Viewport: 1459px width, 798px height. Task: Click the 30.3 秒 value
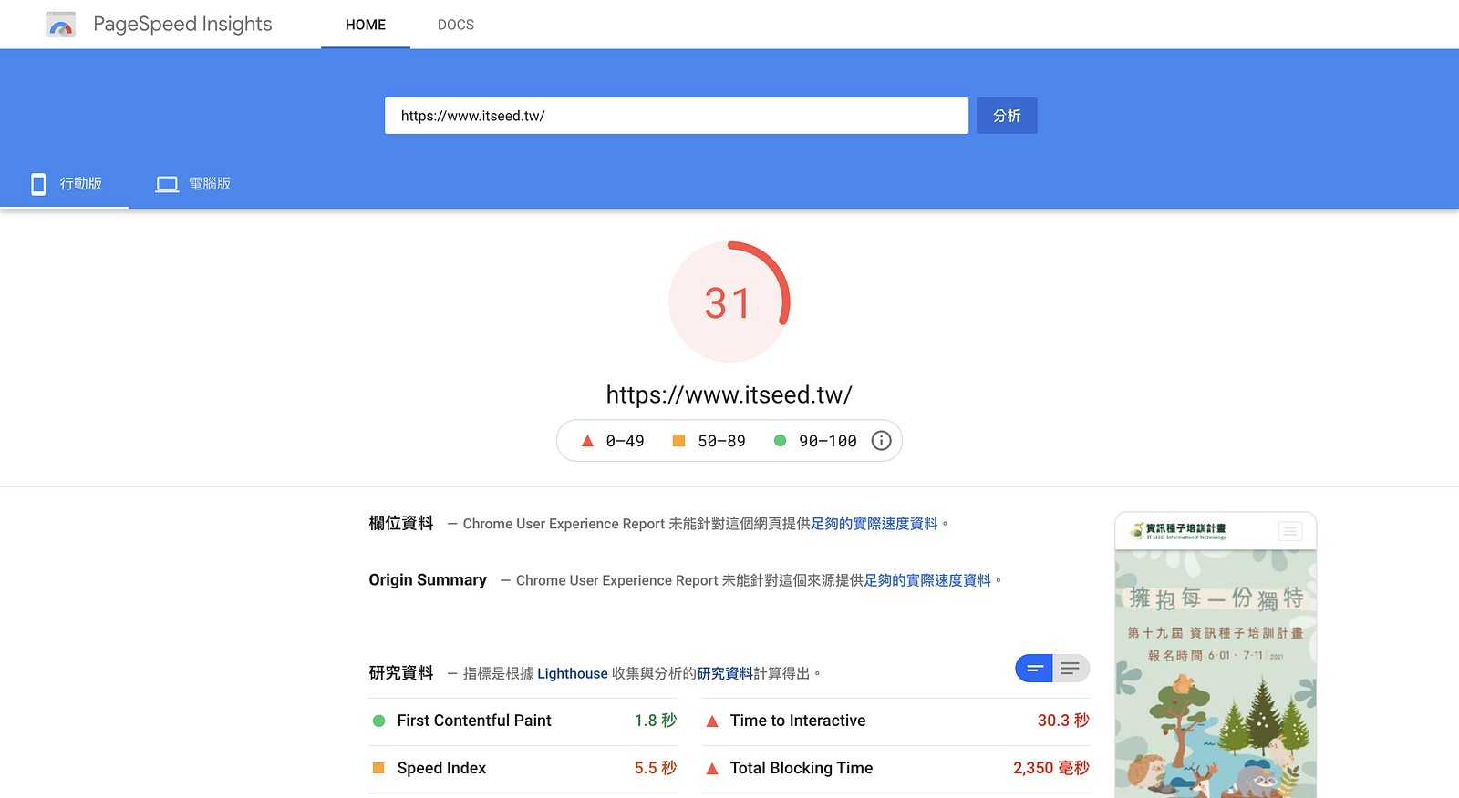1063,721
